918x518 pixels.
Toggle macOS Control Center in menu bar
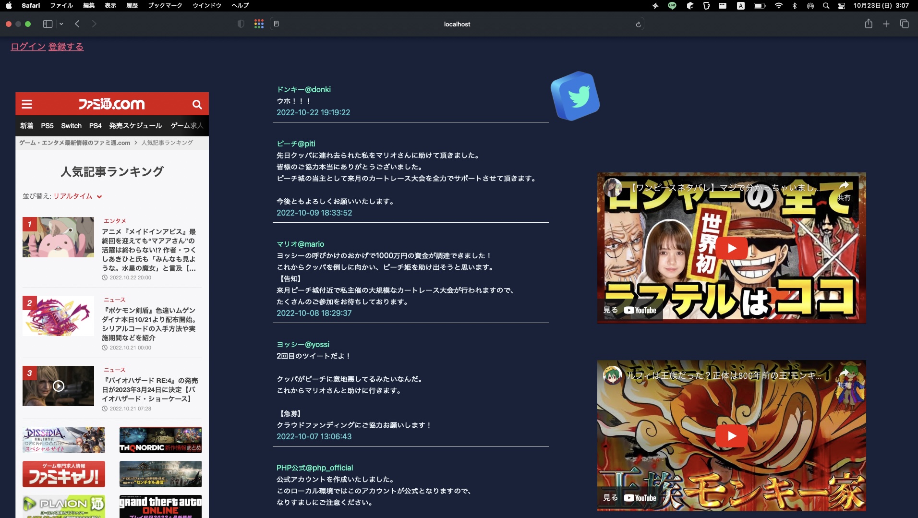click(x=841, y=6)
